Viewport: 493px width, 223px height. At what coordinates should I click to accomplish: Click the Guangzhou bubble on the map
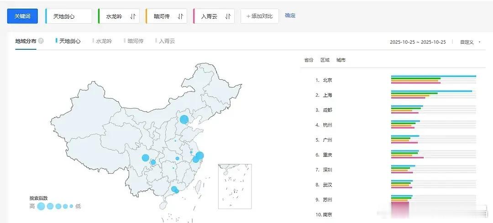(x=174, y=189)
